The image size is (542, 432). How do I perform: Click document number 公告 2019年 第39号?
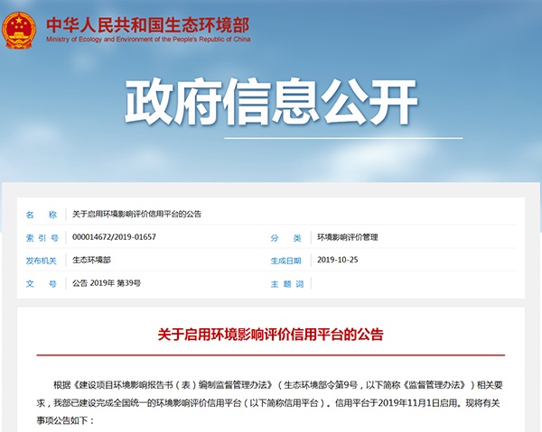point(107,283)
